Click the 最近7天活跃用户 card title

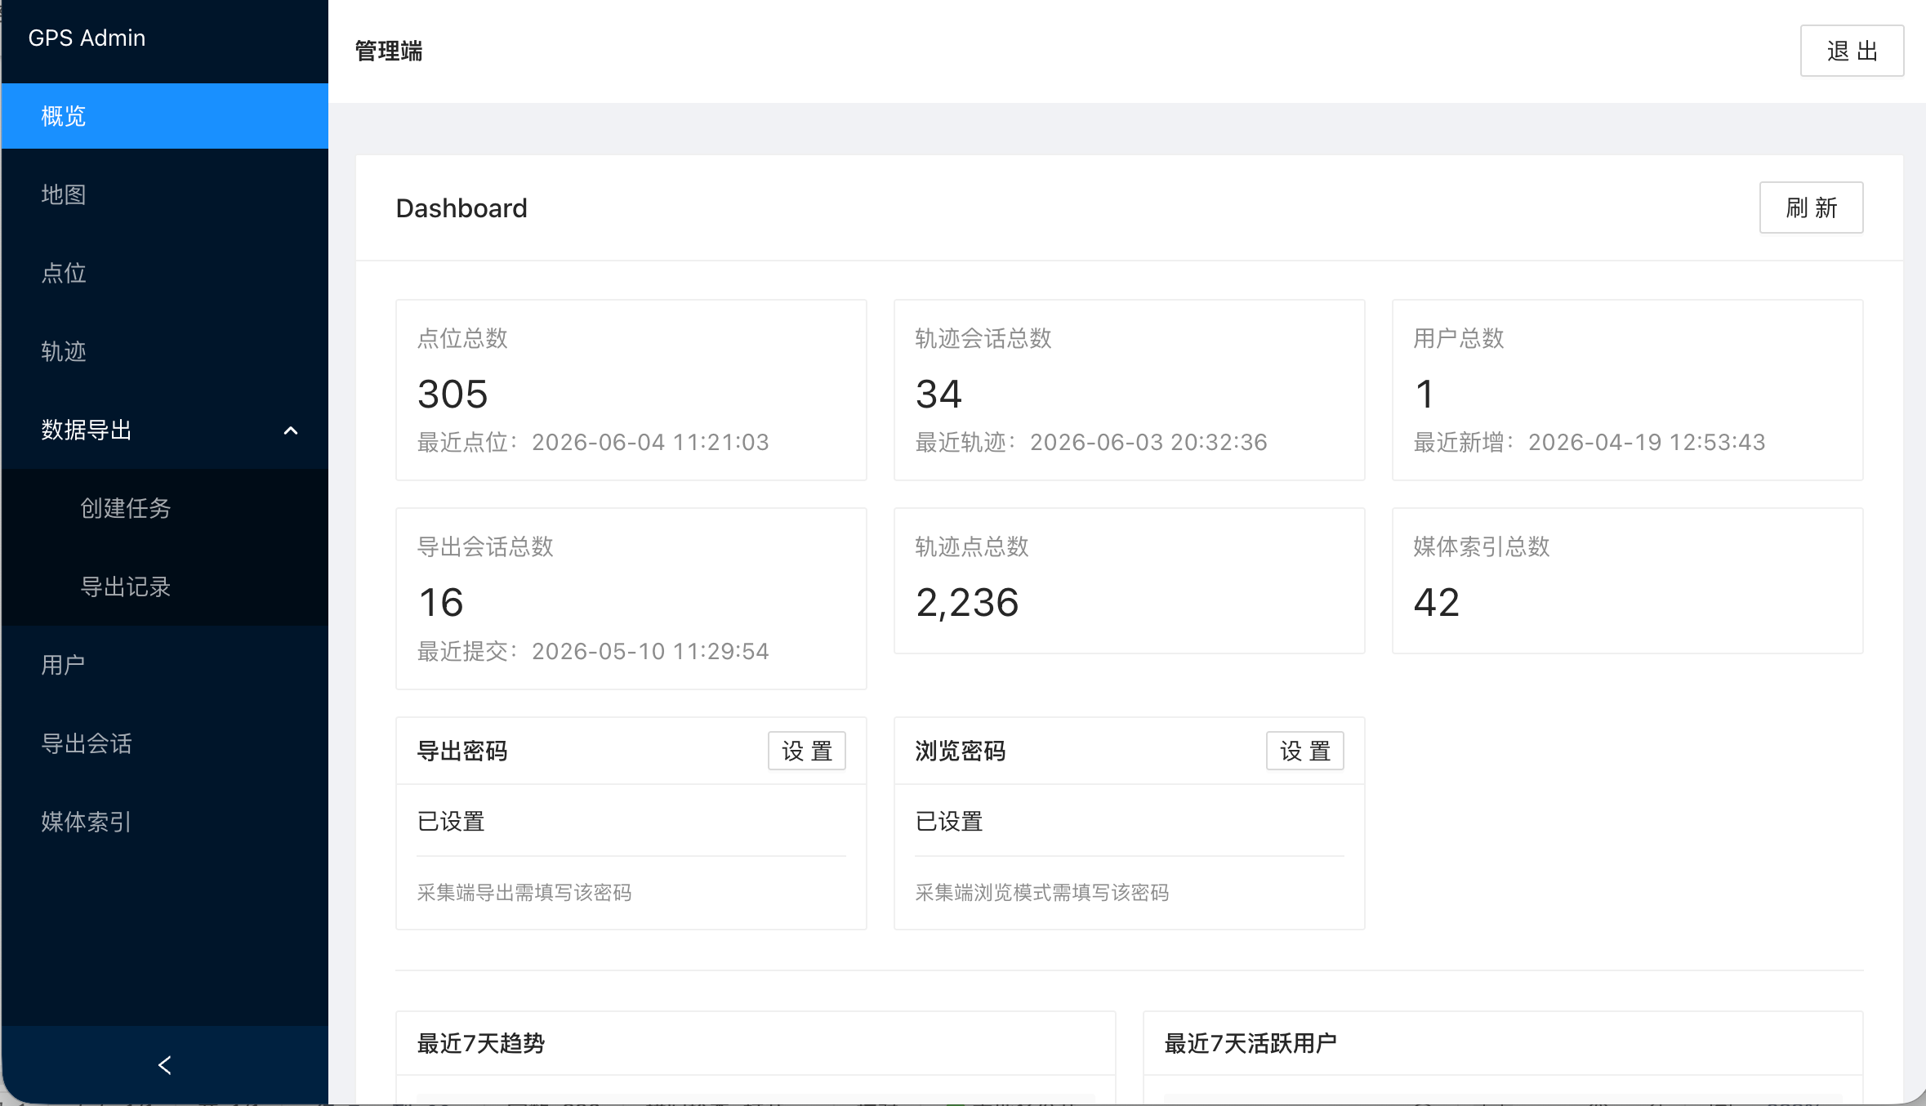click(x=1251, y=1044)
